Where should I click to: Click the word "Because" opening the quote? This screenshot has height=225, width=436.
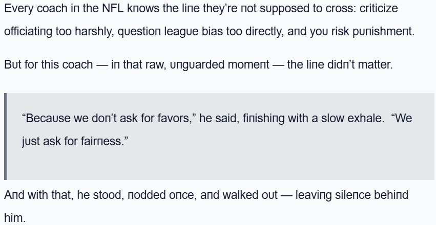tap(47, 119)
